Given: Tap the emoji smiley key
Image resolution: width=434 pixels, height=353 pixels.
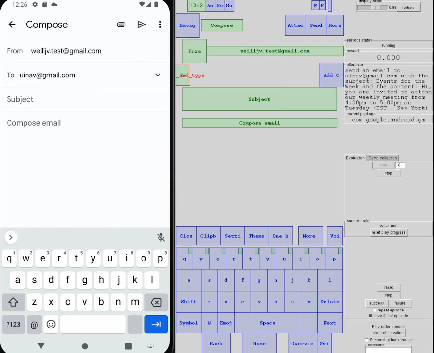Looking at the screenshot, I should [x=51, y=324].
